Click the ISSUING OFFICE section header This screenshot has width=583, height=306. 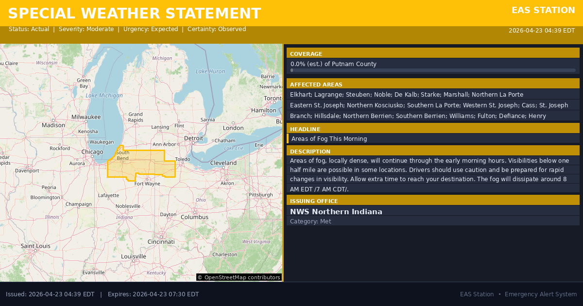pyautogui.click(x=313, y=201)
